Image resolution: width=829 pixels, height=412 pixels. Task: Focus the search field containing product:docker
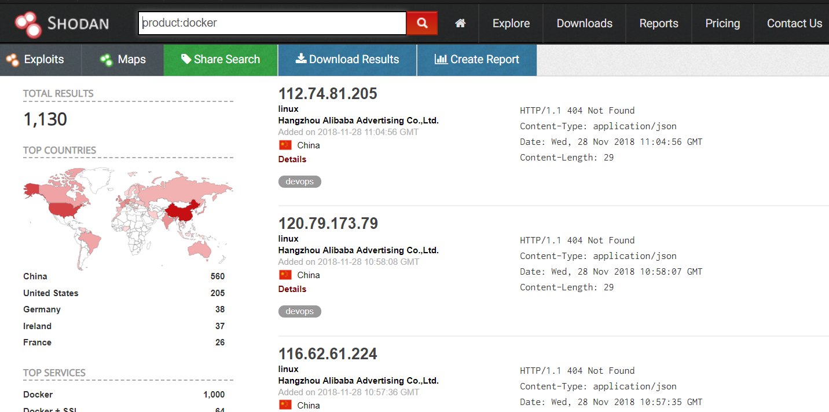[x=272, y=23]
